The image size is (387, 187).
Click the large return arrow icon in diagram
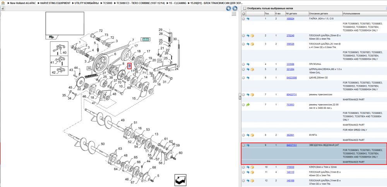click(180, 180)
